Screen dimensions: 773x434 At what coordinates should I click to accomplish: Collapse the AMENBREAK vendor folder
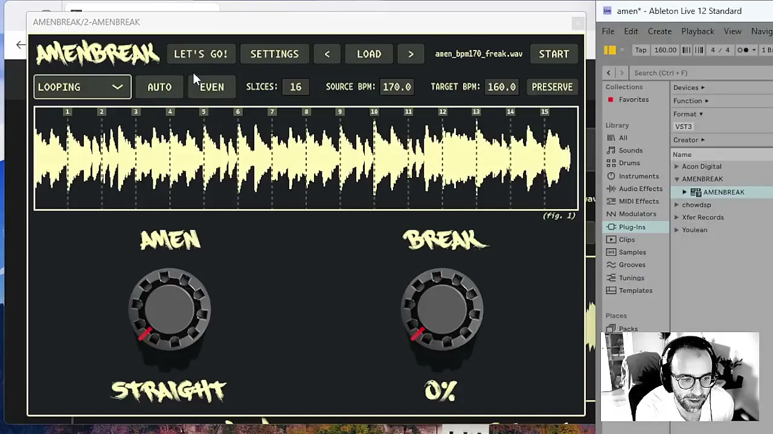pyautogui.click(x=677, y=179)
